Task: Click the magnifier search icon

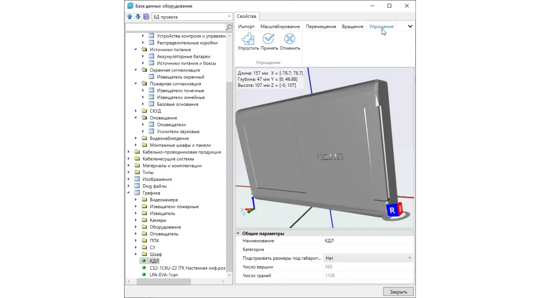Action: [229, 27]
